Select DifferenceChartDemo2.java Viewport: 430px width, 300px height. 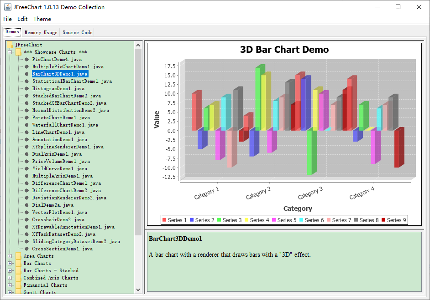tap(66, 190)
